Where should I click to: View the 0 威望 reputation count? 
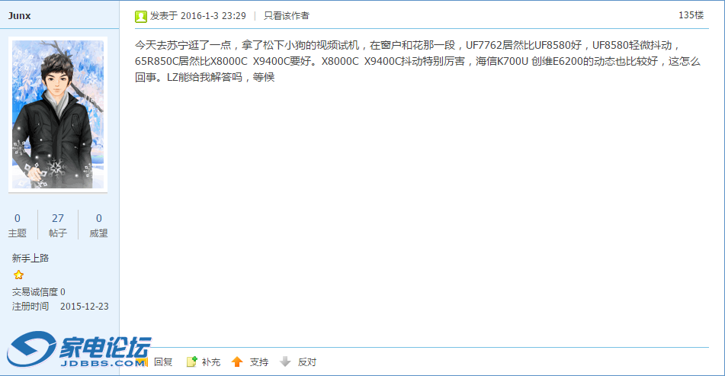[x=98, y=225]
